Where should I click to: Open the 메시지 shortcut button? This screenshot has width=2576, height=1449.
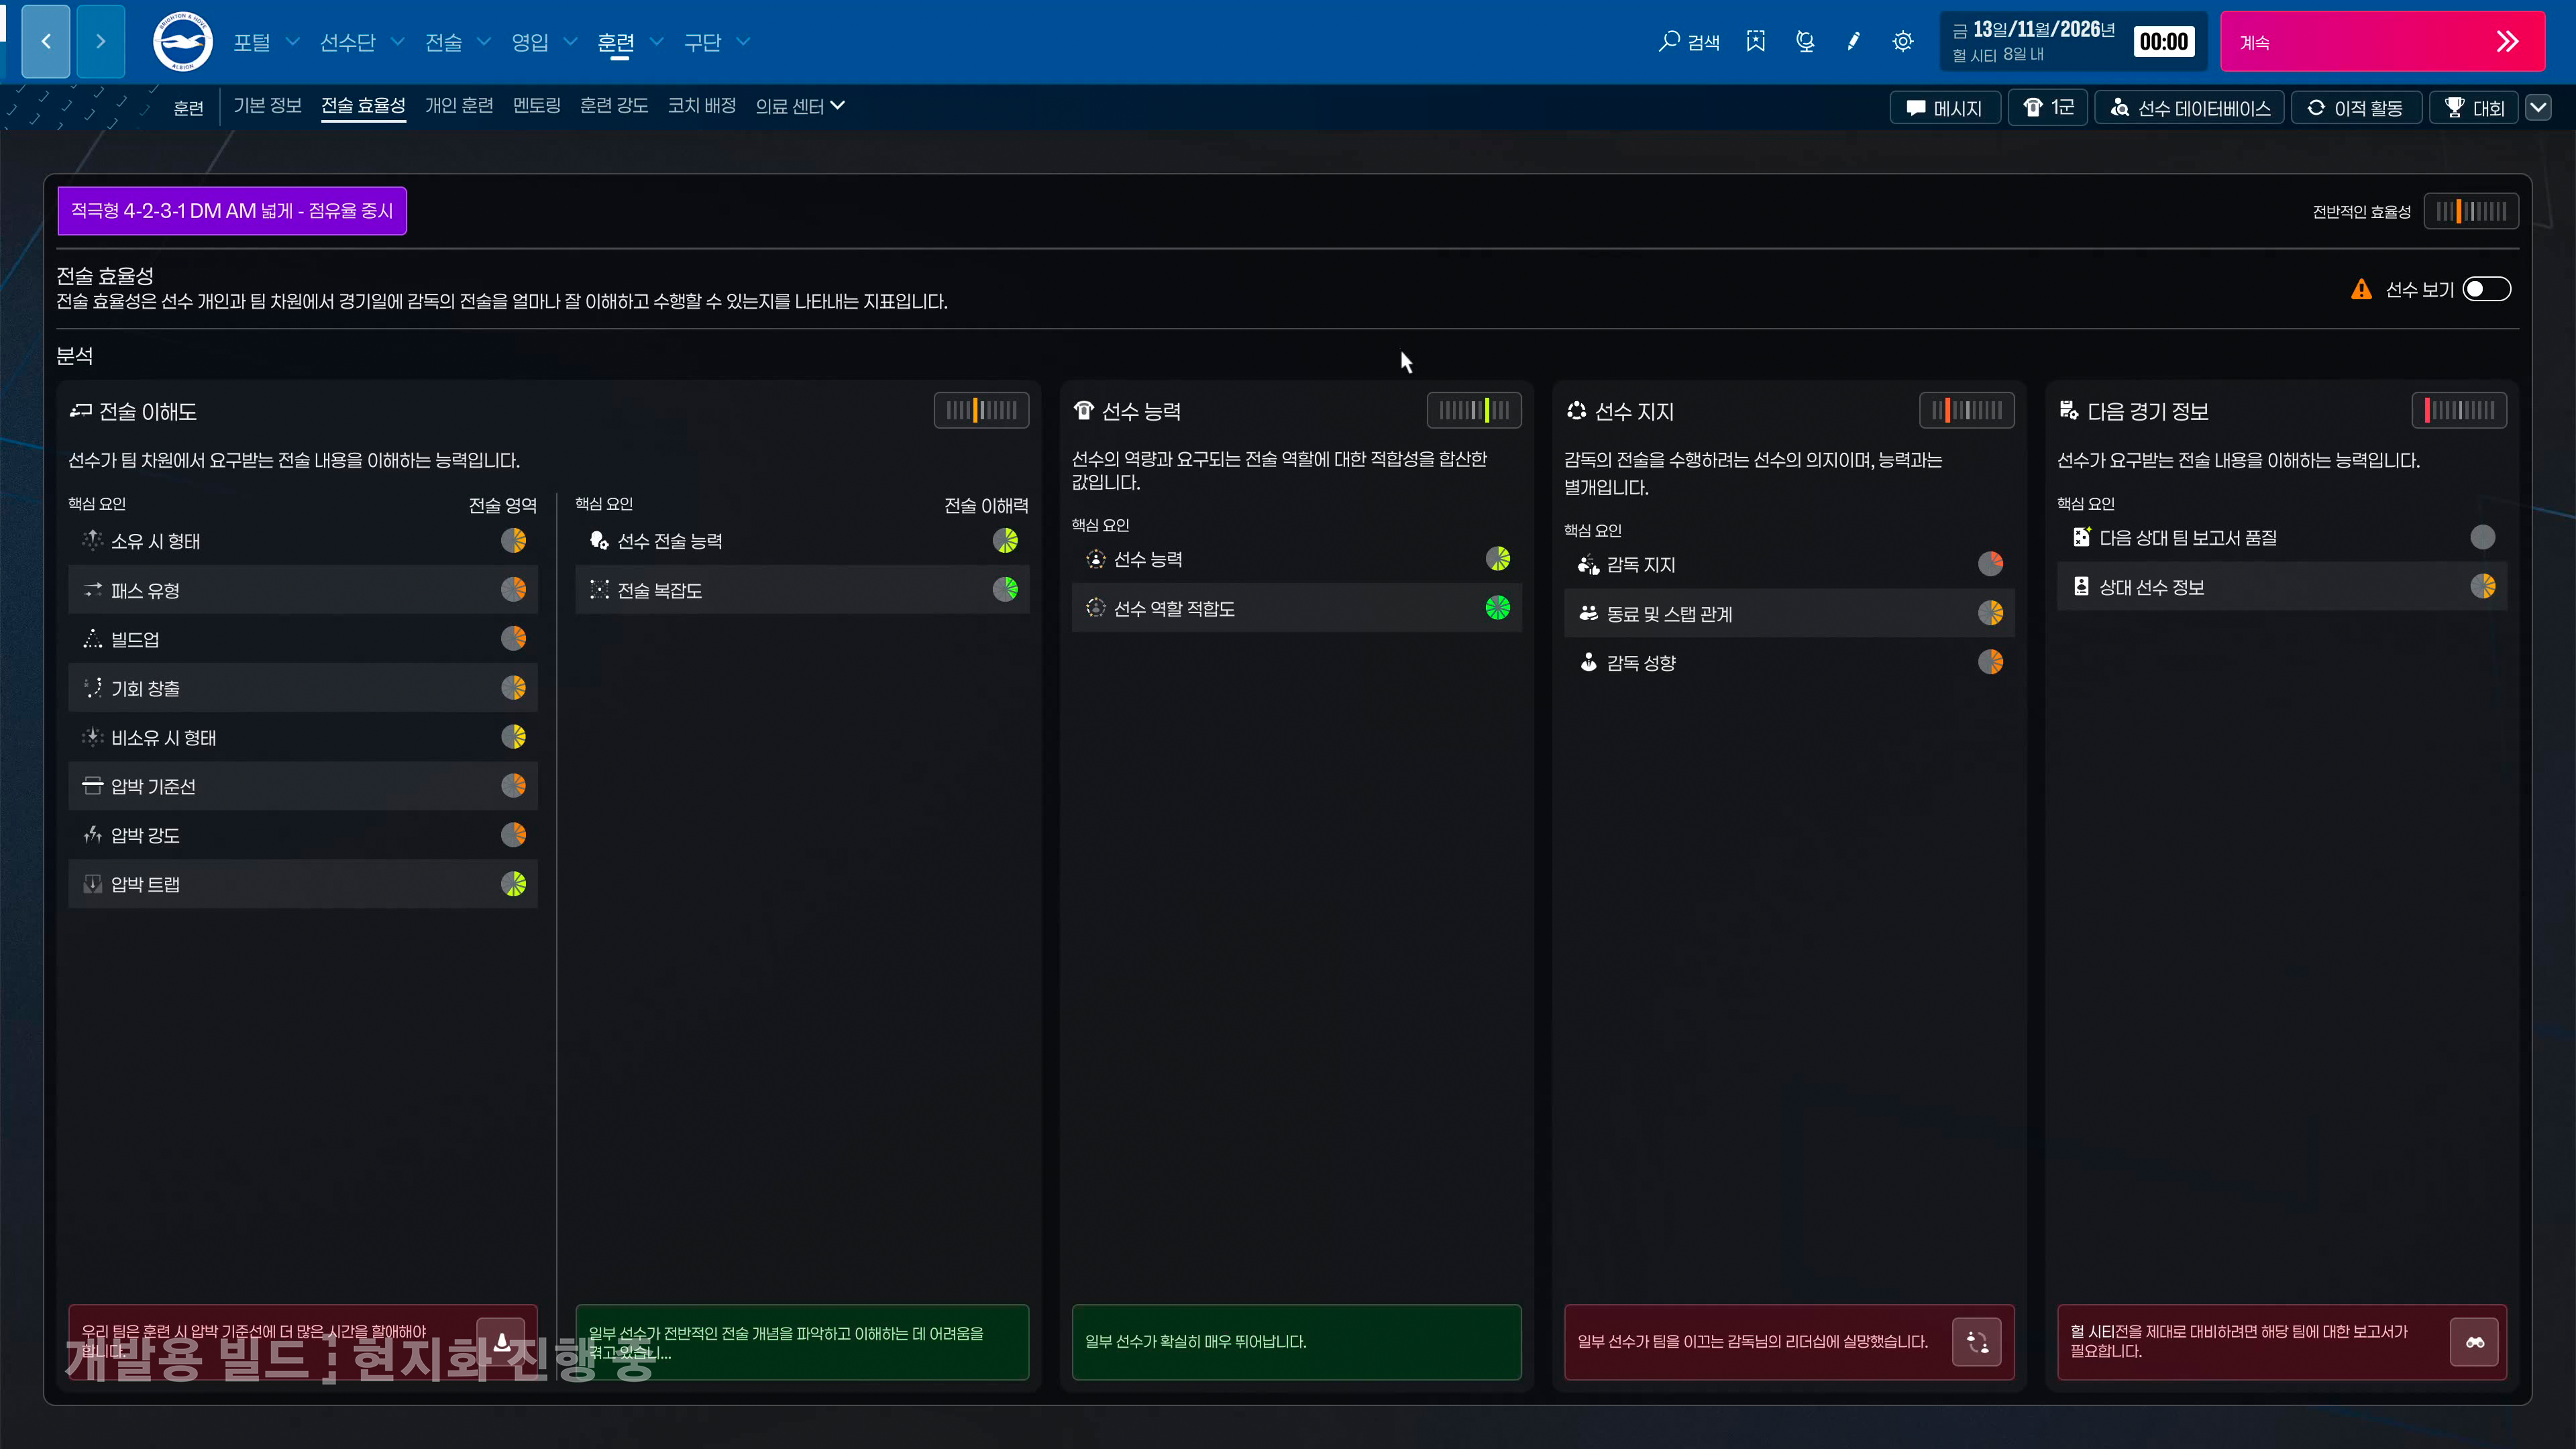click(x=1945, y=108)
